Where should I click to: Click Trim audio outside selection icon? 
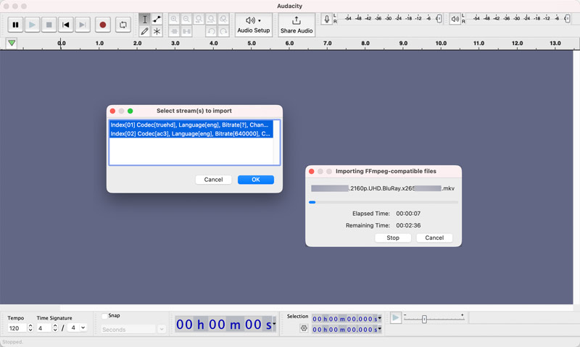(x=174, y=31)
